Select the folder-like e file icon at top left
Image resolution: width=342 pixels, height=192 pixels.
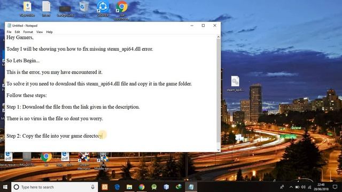coord(27,9)
